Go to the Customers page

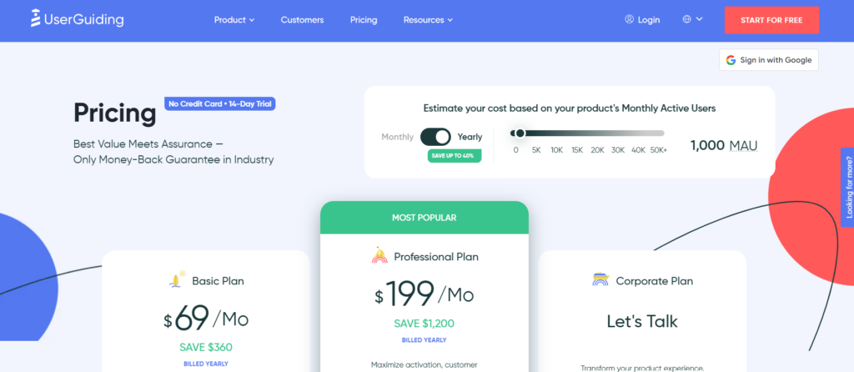[302, 19]
